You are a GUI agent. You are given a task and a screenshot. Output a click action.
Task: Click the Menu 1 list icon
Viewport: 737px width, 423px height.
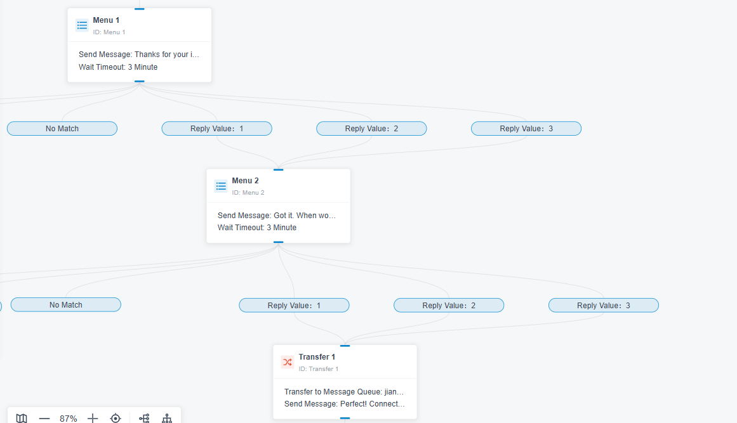83,25
